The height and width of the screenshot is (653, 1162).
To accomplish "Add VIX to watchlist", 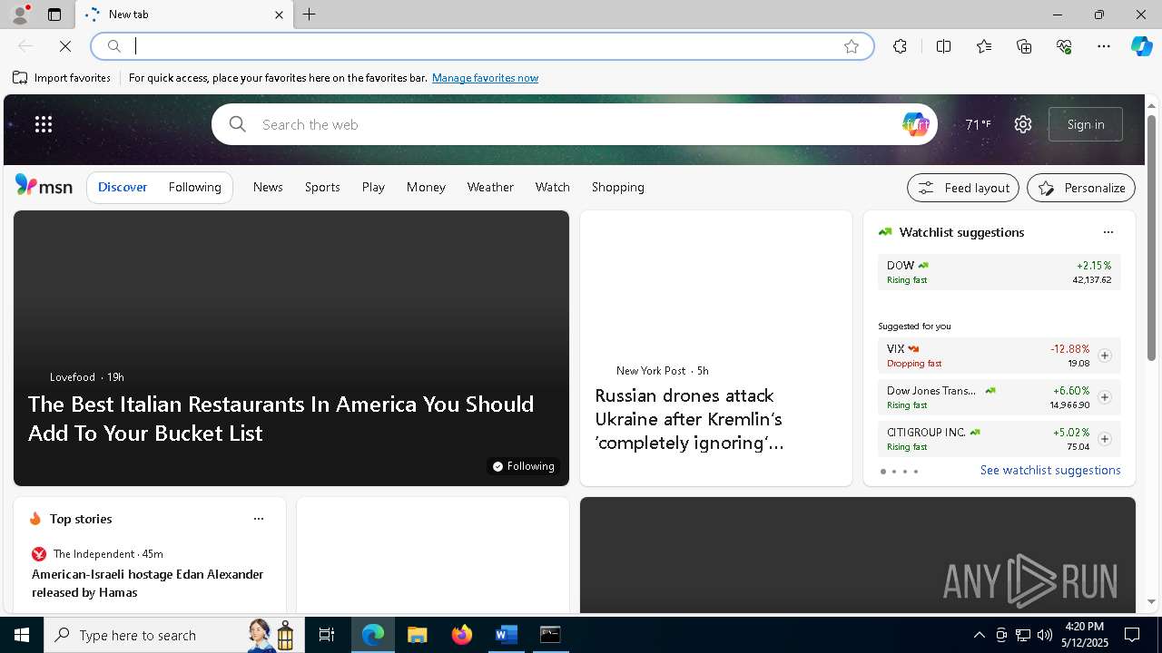I will [x=1104, y=356].
